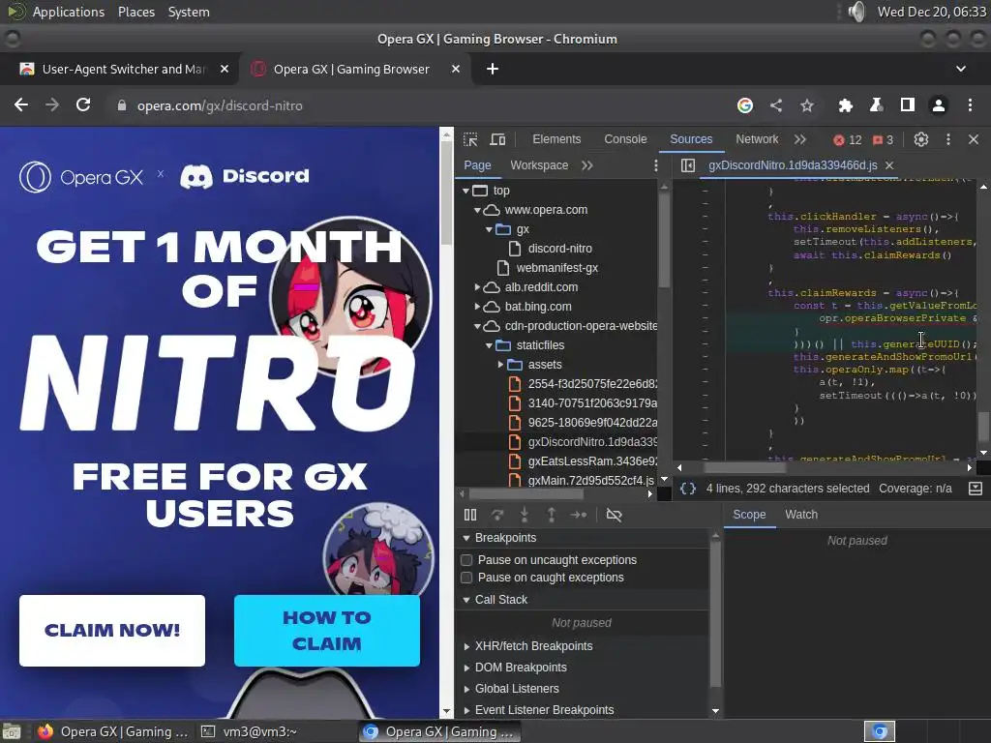
Task: Switch to the Watch tab
Action: click(x=801, y=515)
